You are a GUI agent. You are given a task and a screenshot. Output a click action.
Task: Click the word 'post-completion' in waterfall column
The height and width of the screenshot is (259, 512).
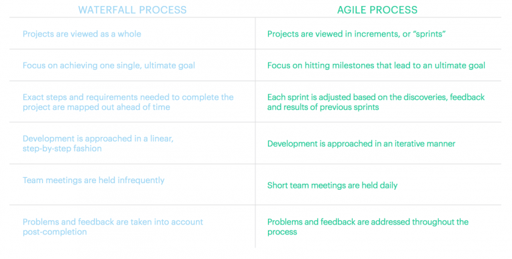tap(55, 232)
